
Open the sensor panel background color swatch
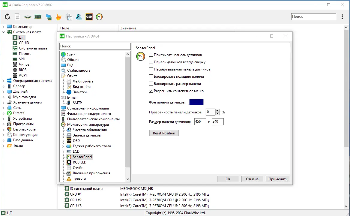(x=196, y=102)
